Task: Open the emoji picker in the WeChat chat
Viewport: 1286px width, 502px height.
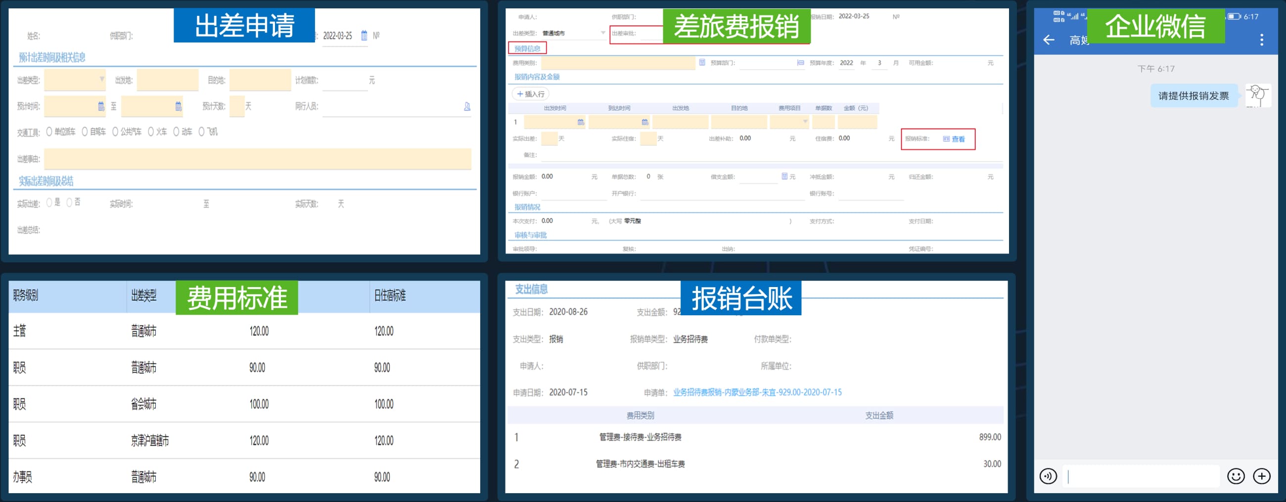Action: tap(1236, 477)
